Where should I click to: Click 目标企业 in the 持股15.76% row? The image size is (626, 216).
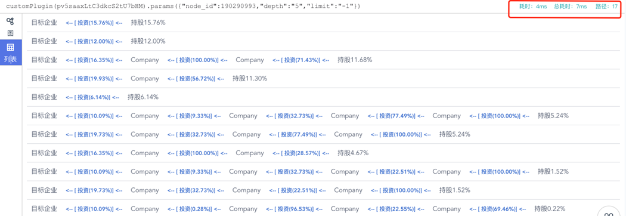(44, 23)
